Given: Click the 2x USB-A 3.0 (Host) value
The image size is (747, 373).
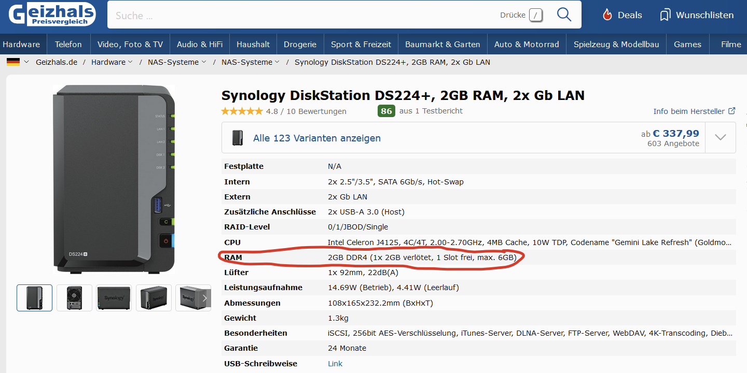Looking at the screenshot, I should (x=366, y=212).
